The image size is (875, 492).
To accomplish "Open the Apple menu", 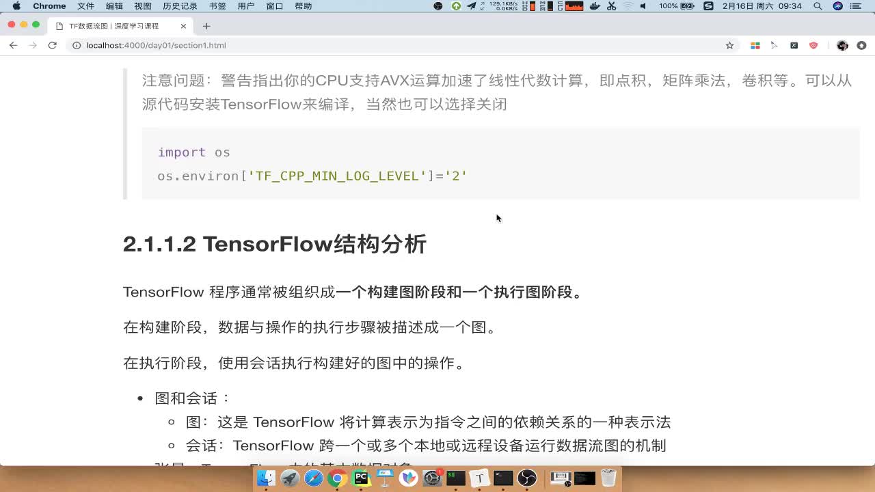I will 16,6.
